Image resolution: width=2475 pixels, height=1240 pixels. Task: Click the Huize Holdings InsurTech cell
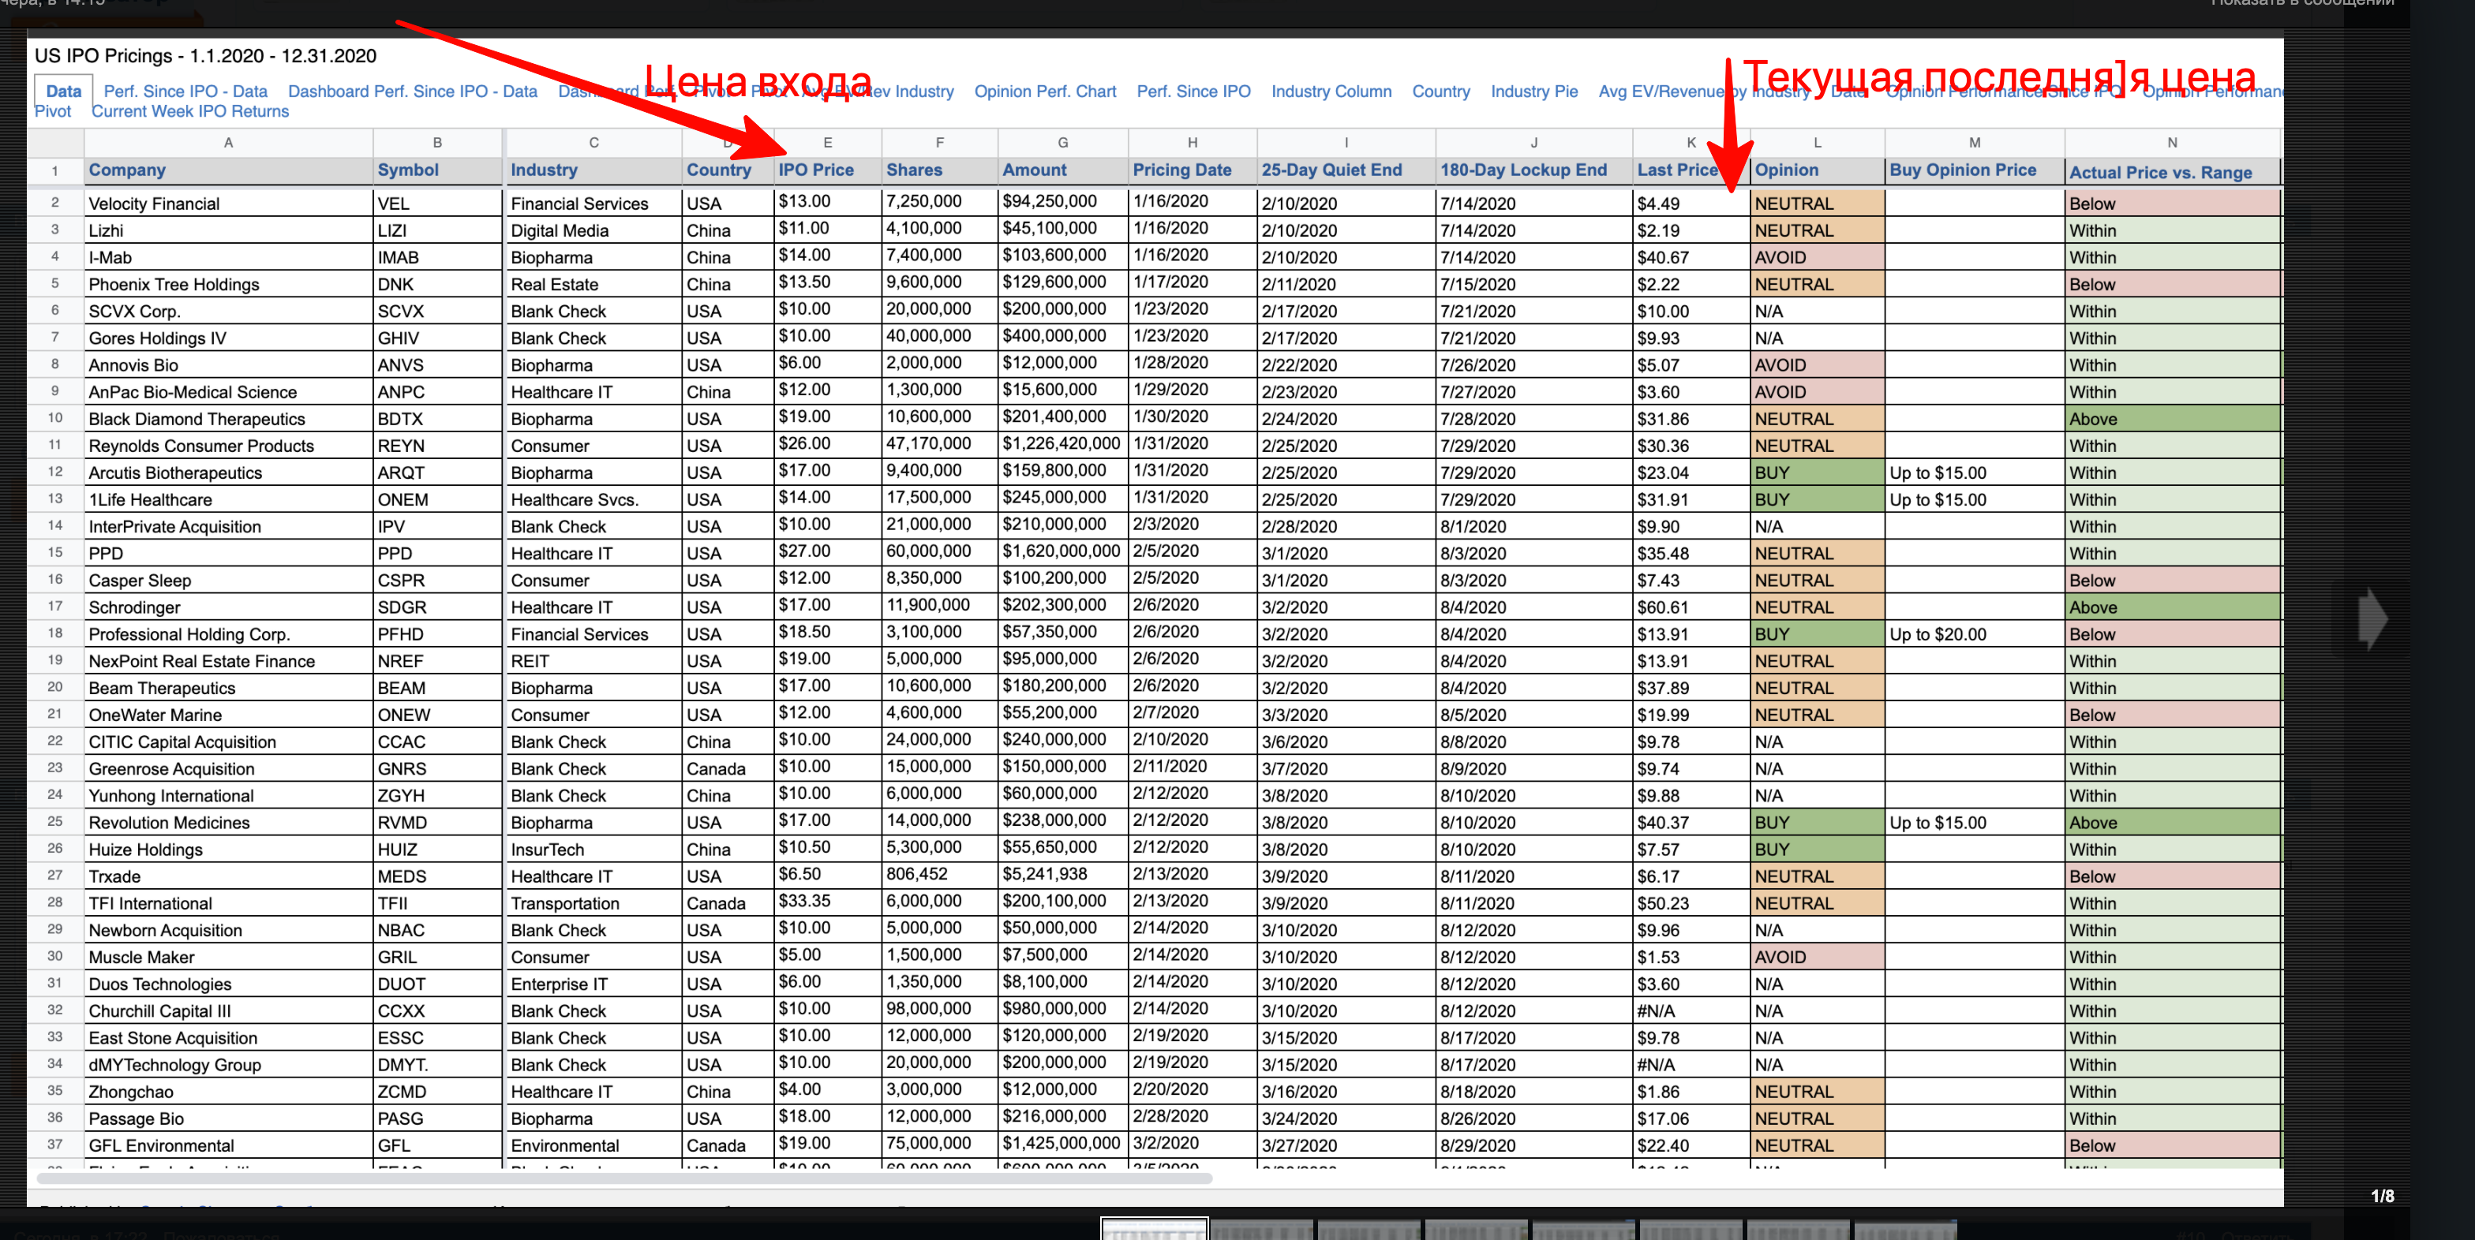coord(593,849)
